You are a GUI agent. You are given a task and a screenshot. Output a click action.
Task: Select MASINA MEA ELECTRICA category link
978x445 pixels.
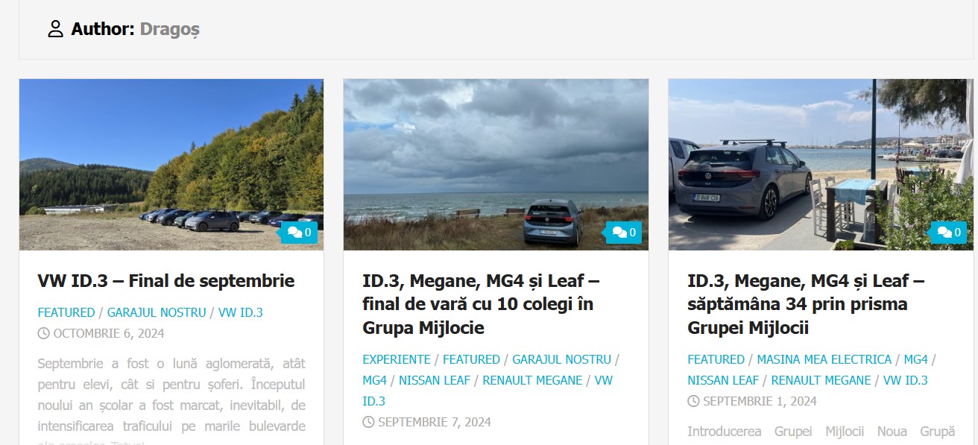tap(824, 359)
